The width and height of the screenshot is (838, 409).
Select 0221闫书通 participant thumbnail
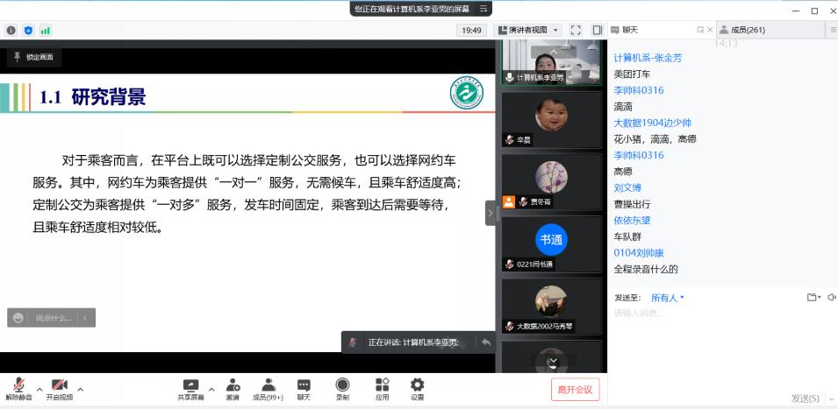coord(552,244)
